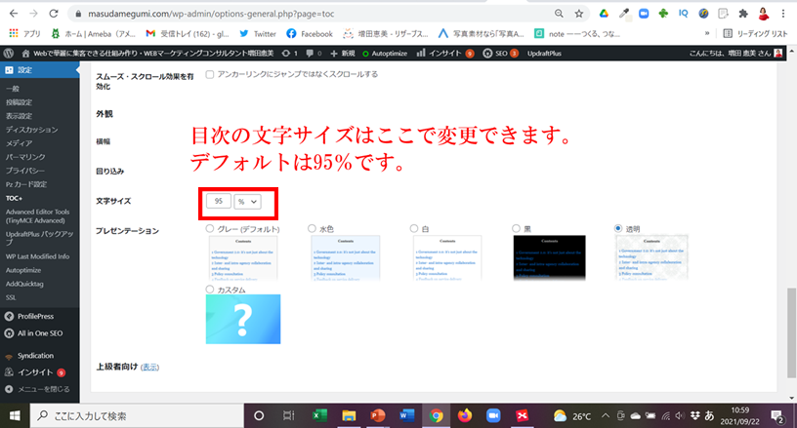Open Excel from the taskbar
The width and height of the screenshot is (797, 428).
click(x=319, y=416)
